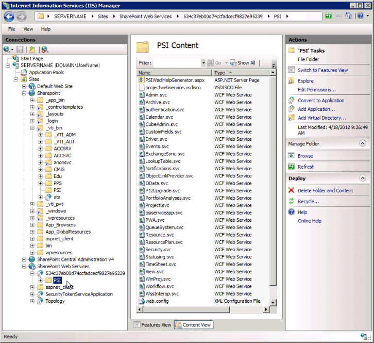Click the status bar network icon
Viewport: 374px width, 343px height.
click(364, 336)
